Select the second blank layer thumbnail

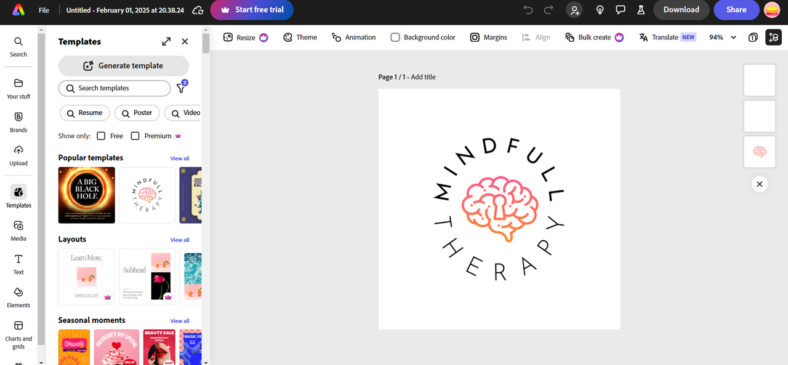point(760,116)
